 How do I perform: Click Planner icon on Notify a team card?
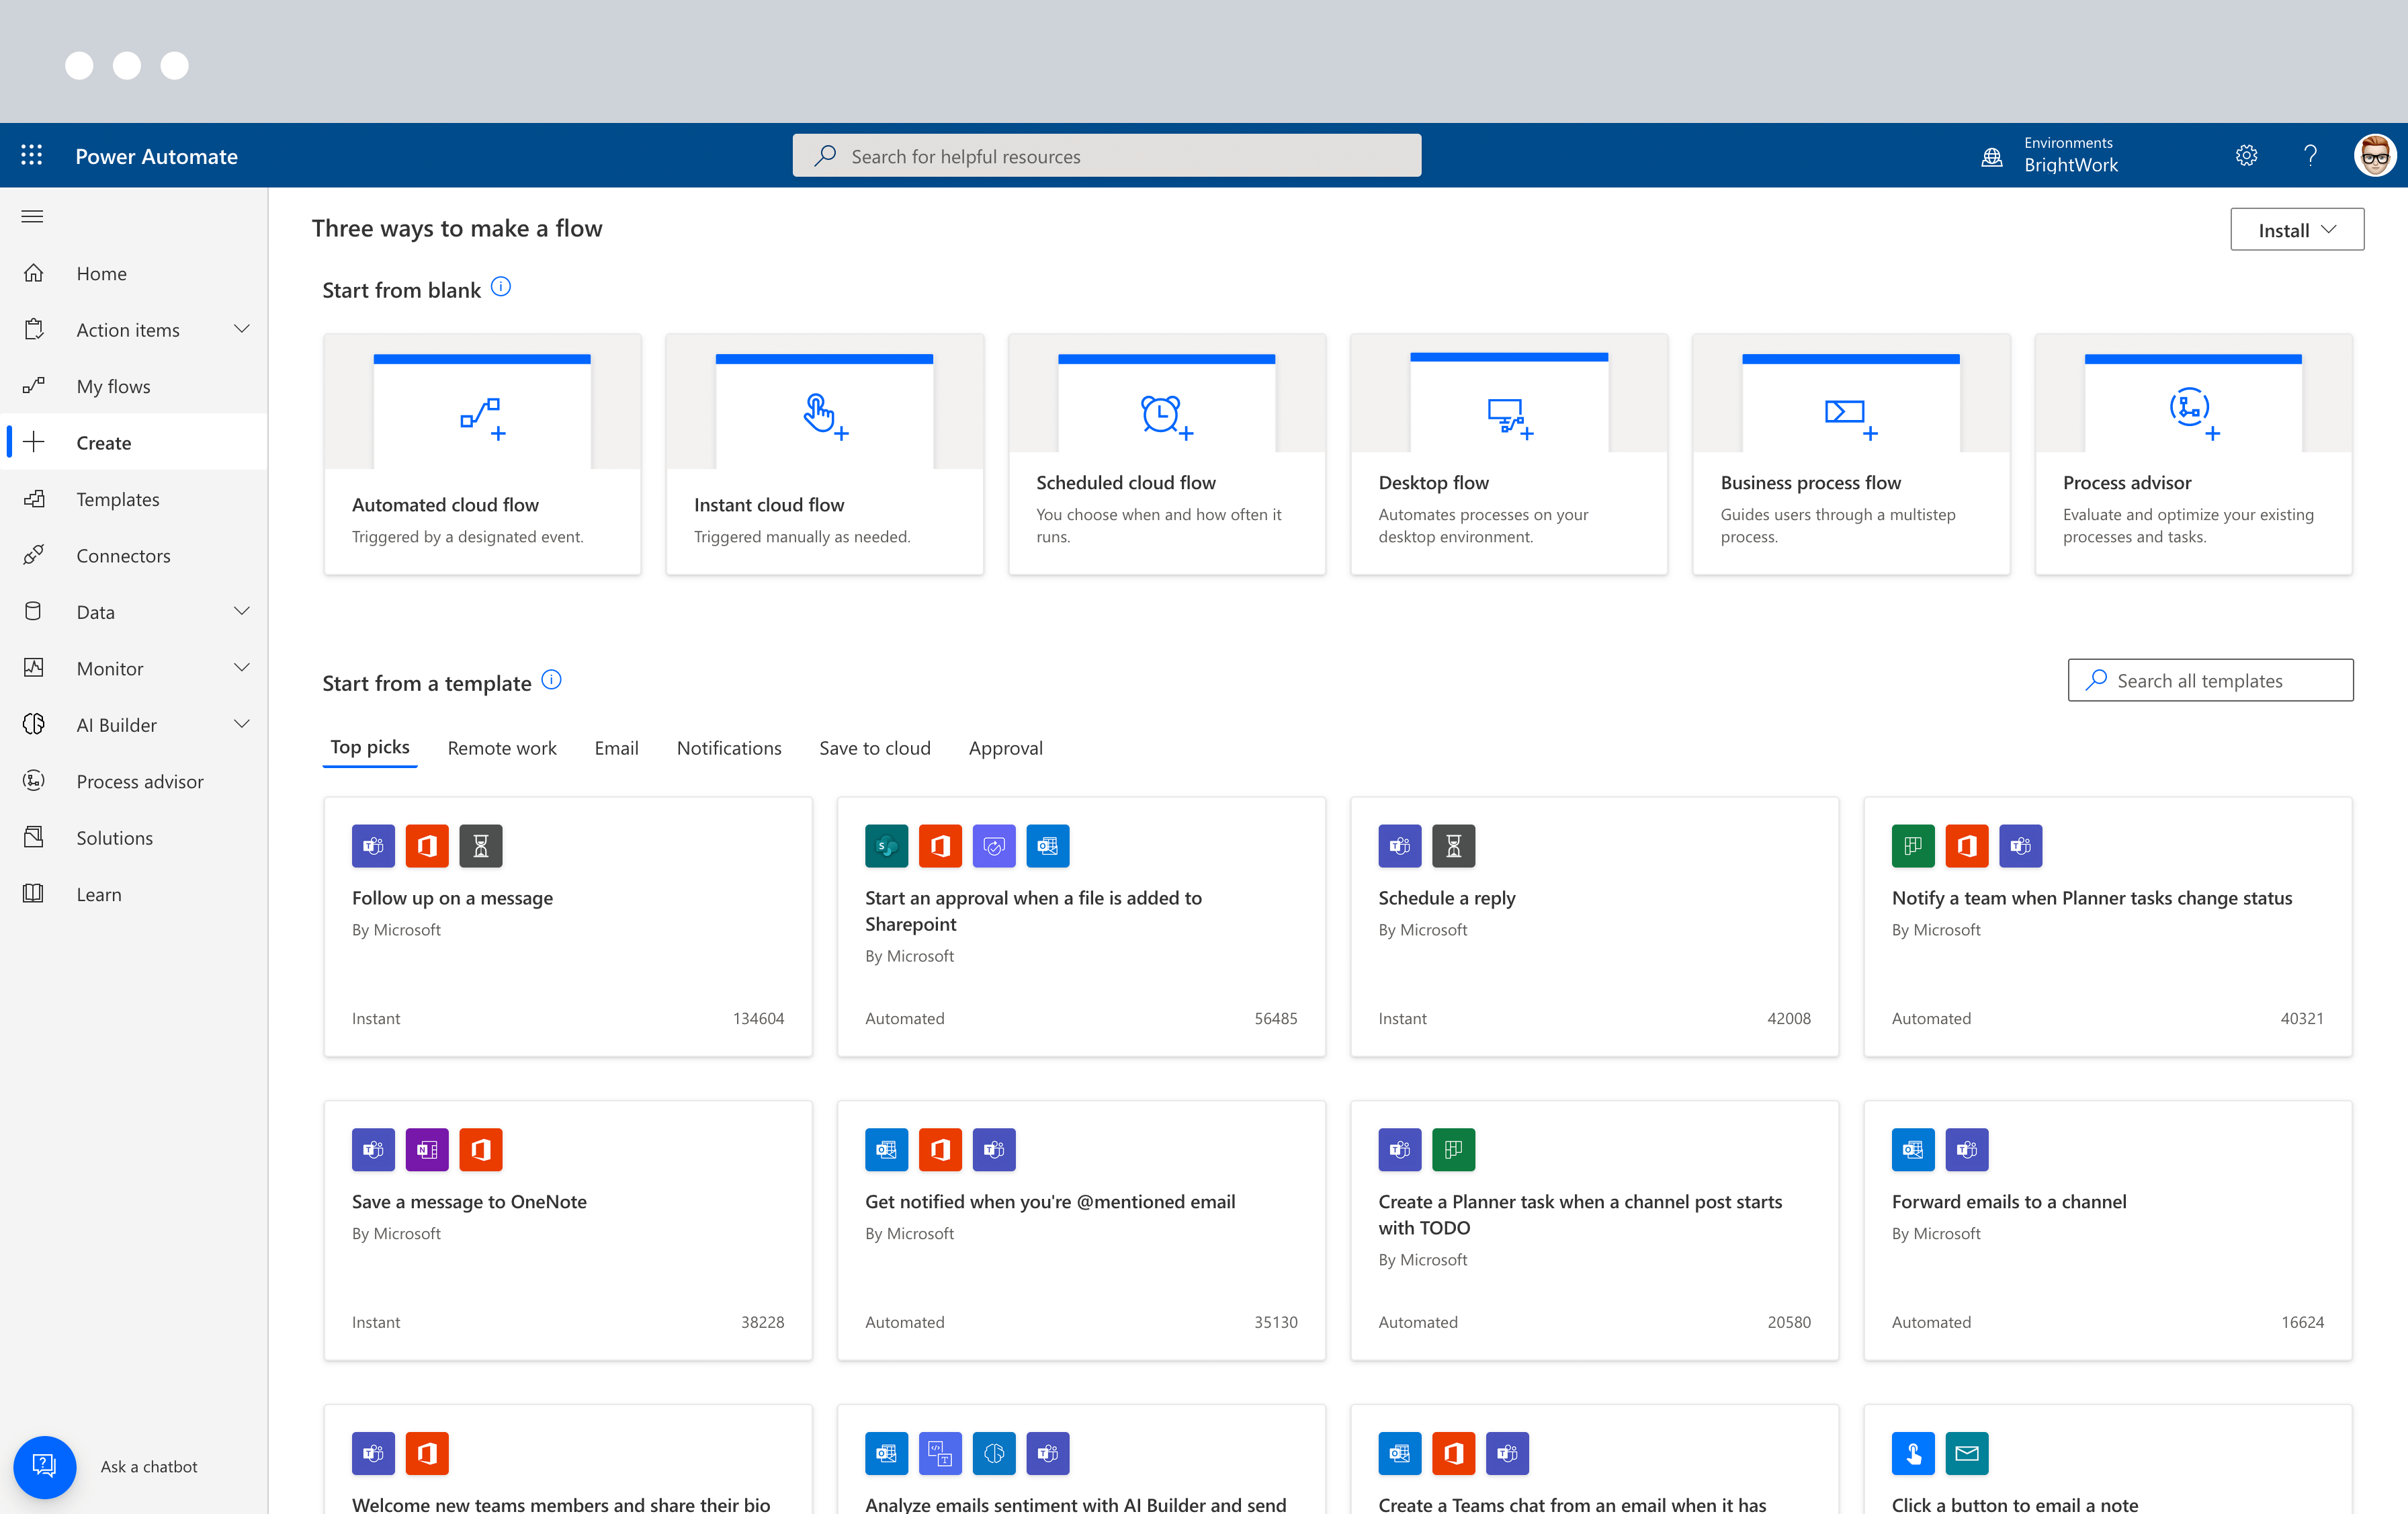tap(1913, 846)
